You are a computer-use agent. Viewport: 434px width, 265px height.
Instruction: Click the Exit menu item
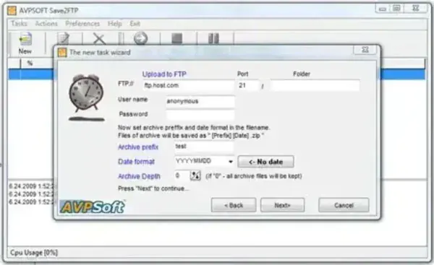point(135,24)
